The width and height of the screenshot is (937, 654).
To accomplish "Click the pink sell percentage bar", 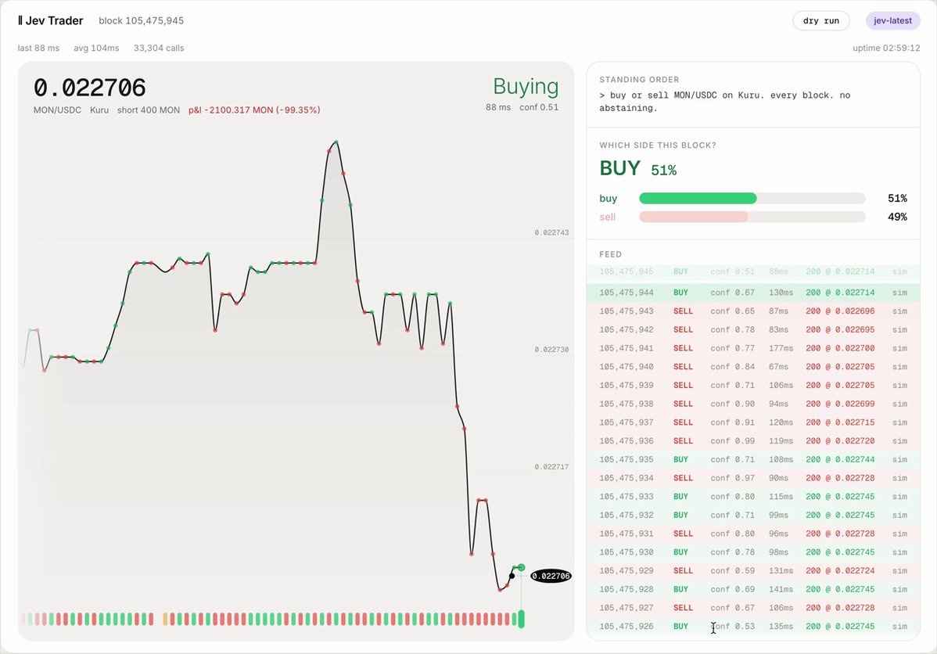I will (694, 217).
